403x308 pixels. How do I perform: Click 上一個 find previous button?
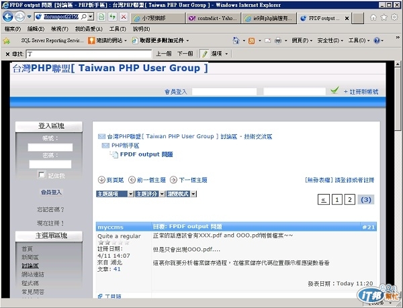[163, 54]
